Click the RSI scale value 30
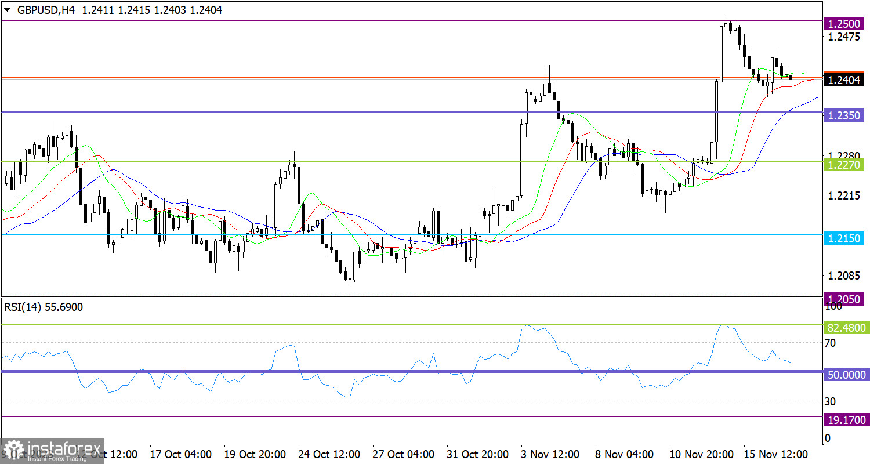870x464 pixels. 830,401
